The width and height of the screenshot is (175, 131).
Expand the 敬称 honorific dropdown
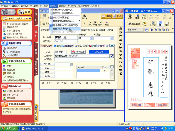(x=90, y=38)
